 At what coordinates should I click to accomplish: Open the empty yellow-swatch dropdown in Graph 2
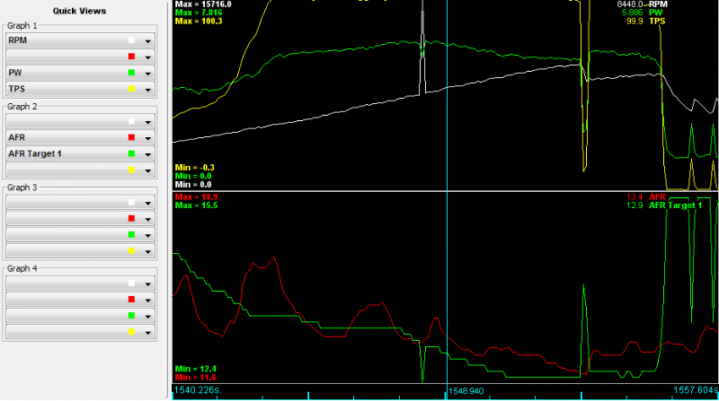click(x=146, y=170)
